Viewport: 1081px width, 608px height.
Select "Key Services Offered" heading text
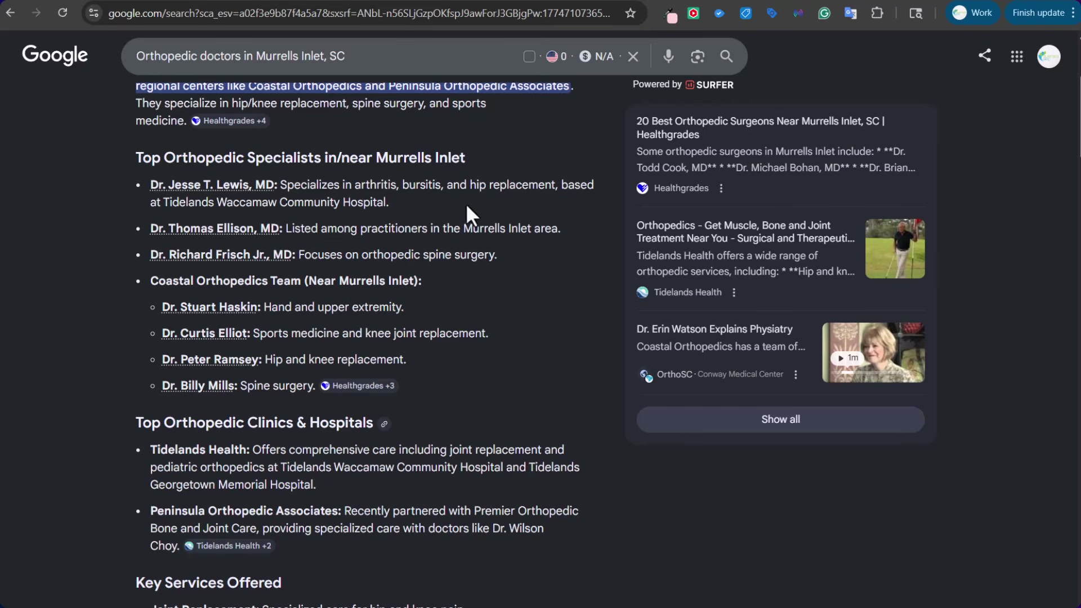coord(208,583)
